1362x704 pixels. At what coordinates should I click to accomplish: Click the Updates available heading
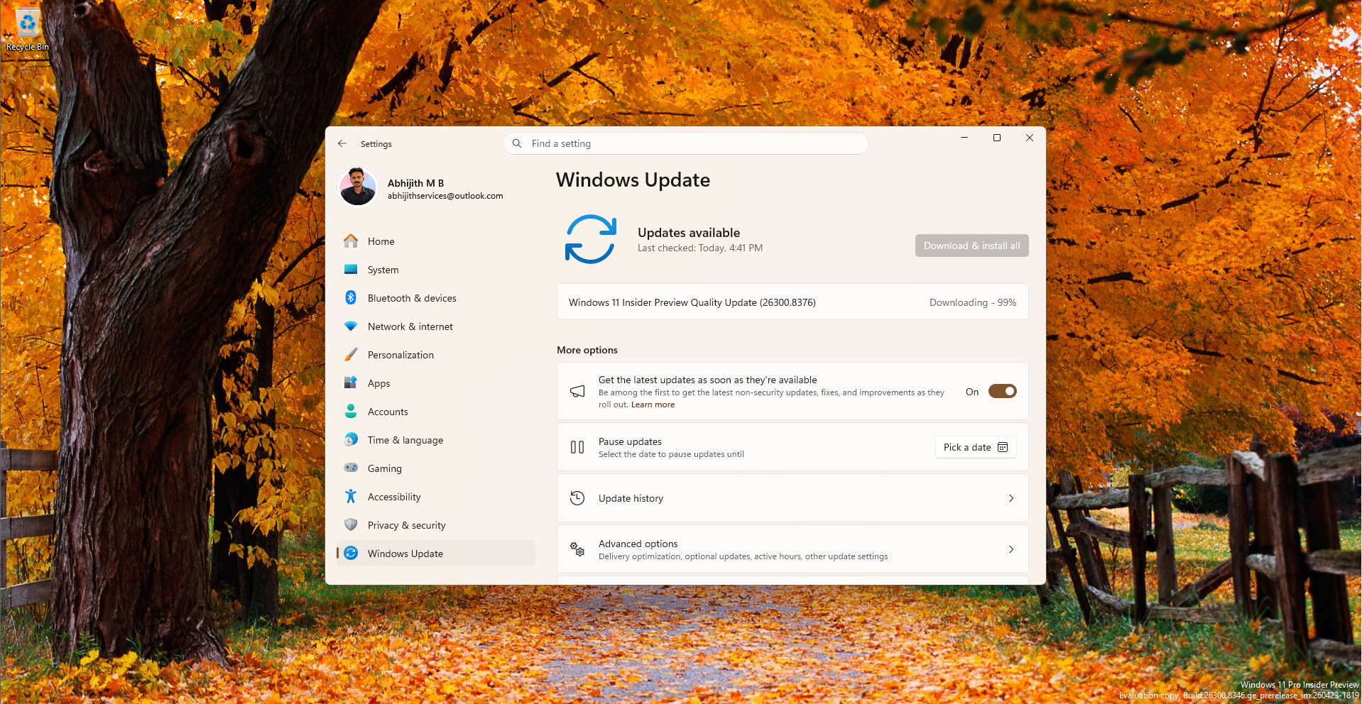pyautogui.click(x=689, y=233)
